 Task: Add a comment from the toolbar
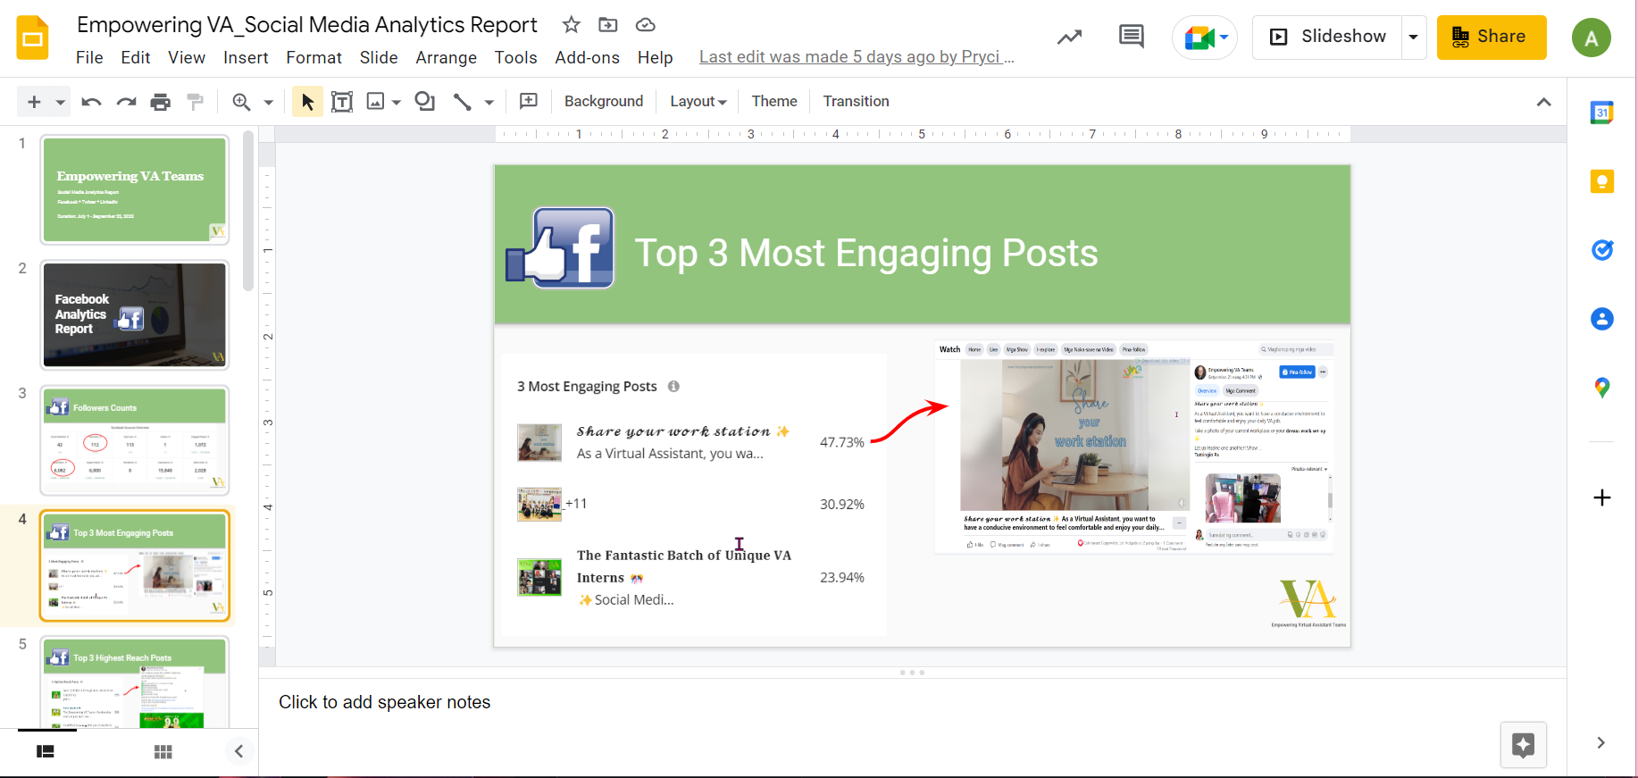529,101
